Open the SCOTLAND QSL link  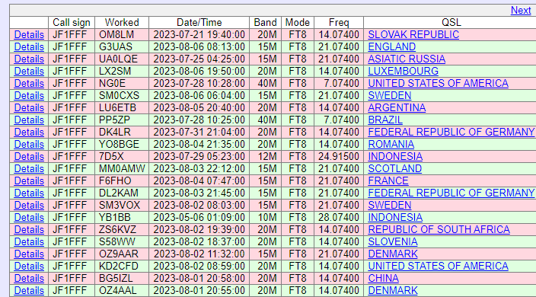pyautogui.click(x=395, y=168)
